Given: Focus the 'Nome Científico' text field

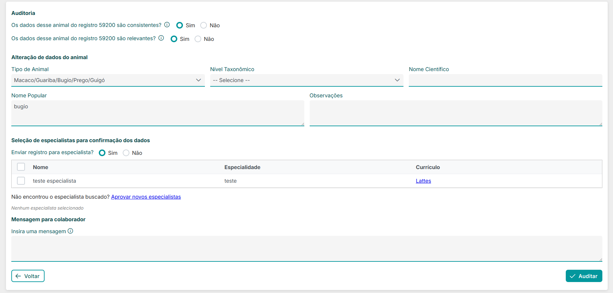Looking at the screenshot, I should pos(505,80).
